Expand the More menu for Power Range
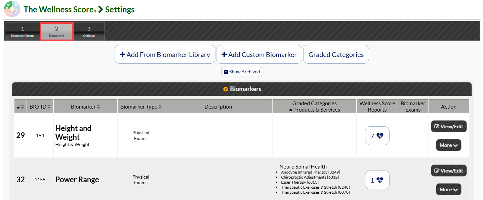This screenshot has height=200, width=483. tap(449, 189)
